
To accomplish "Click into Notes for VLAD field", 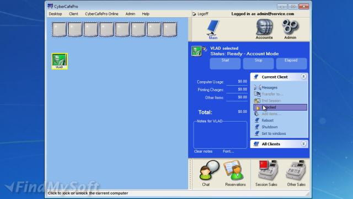I will click(220, 135).
